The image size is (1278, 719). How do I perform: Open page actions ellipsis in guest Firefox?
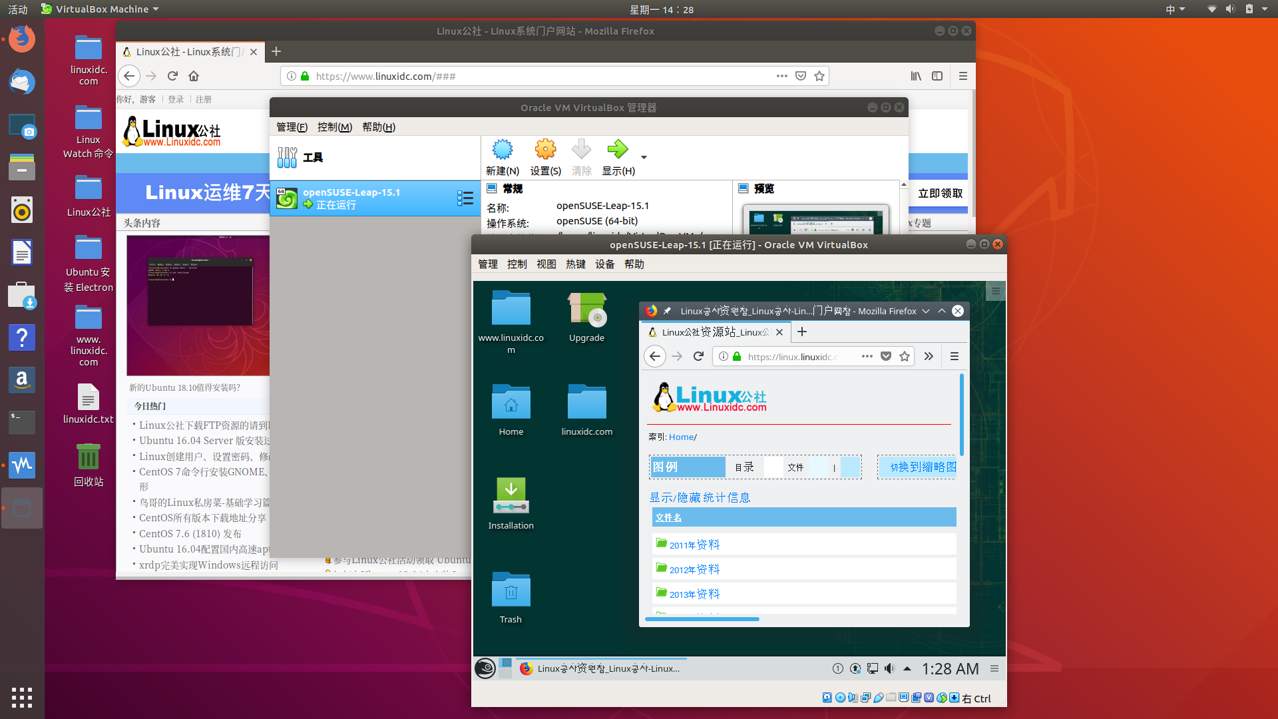(867, 356)
